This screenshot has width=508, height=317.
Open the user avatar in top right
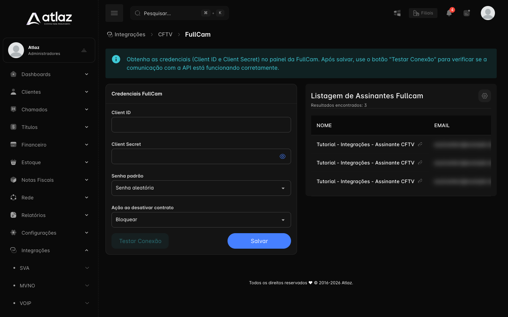tap(488, 13)
